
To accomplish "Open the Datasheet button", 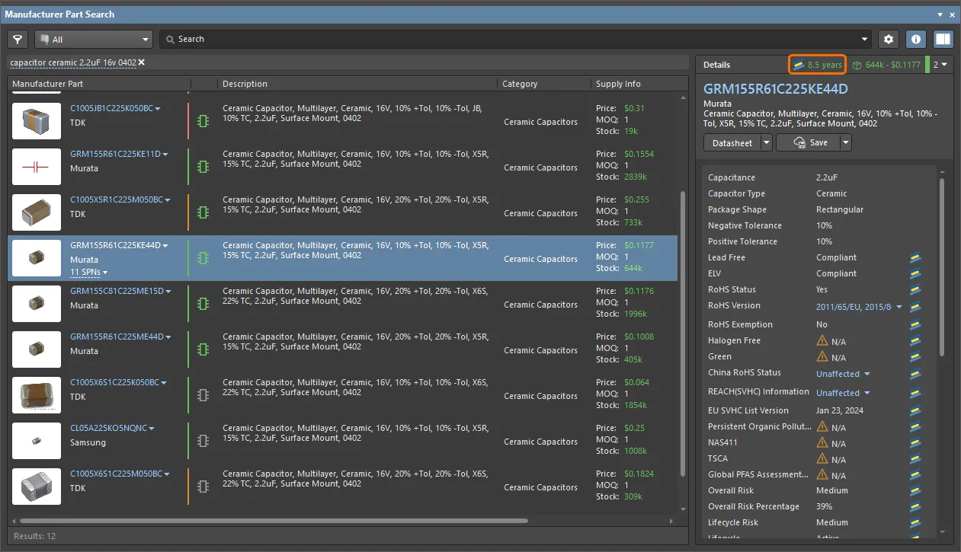I will [x=732, y=142].
